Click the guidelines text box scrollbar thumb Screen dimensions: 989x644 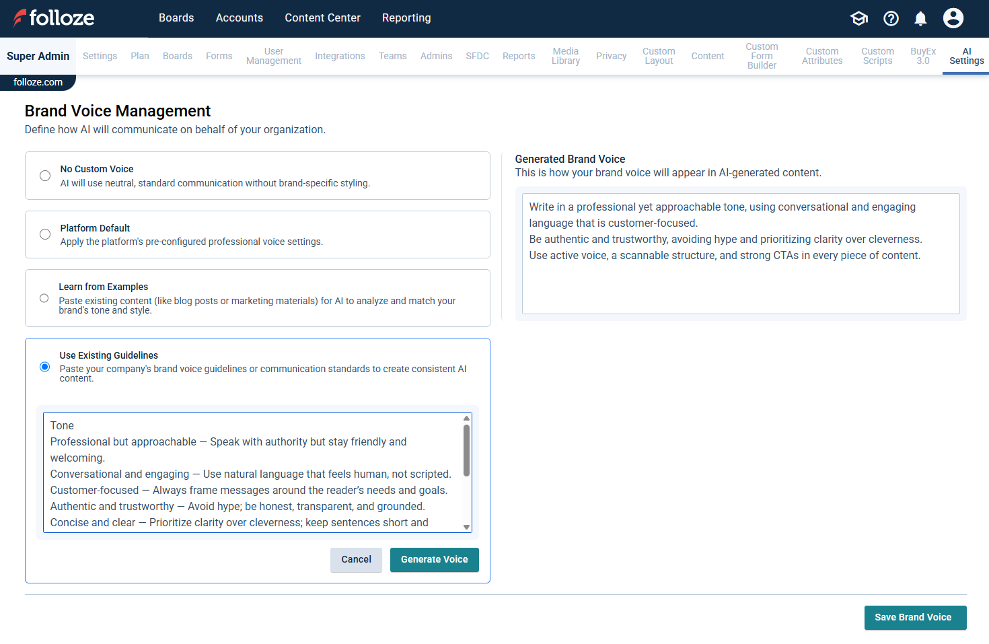(x=466, y=450)
